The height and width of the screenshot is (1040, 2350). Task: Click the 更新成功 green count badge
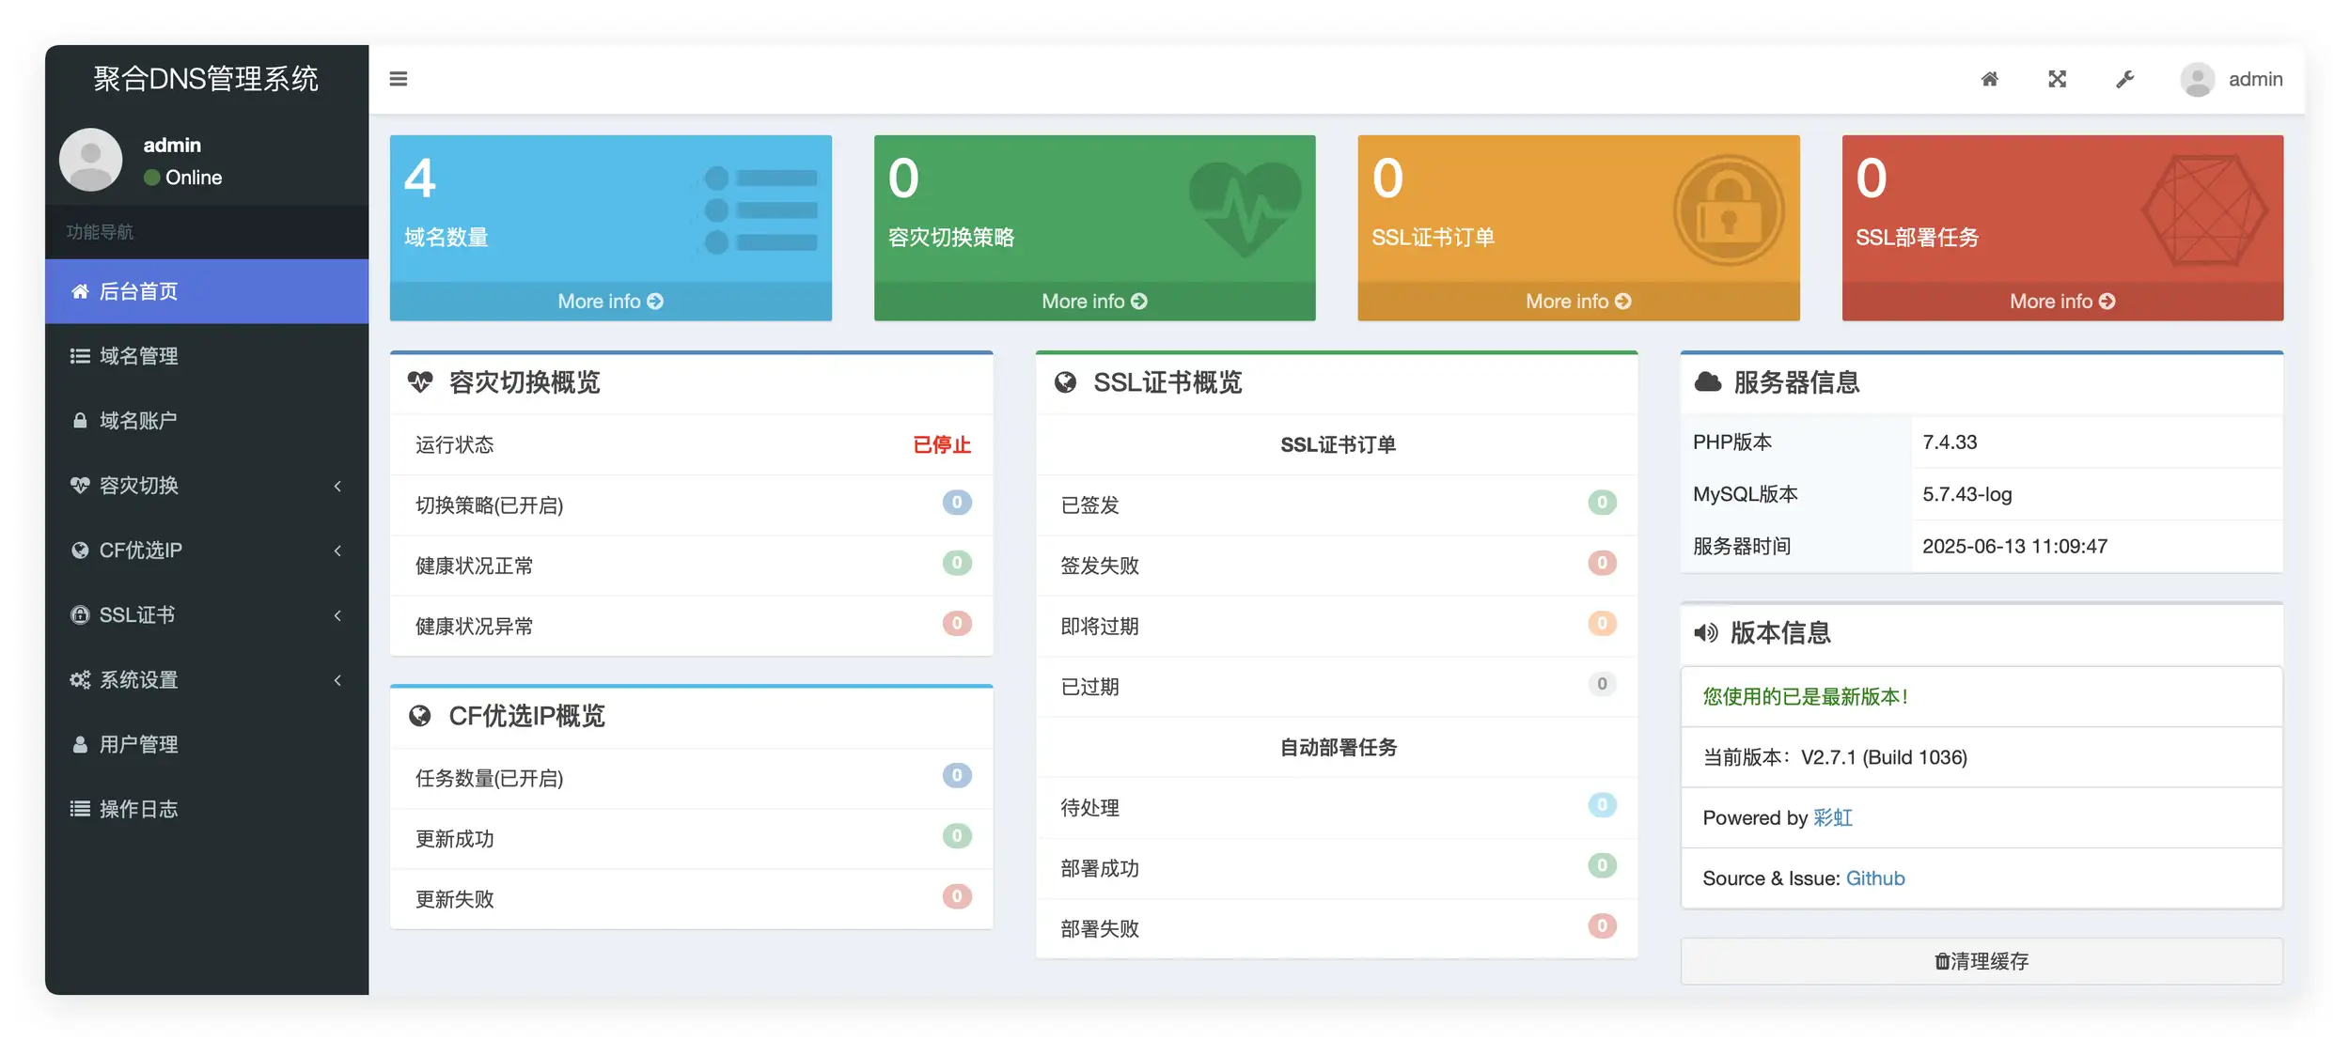click(957, 836)
